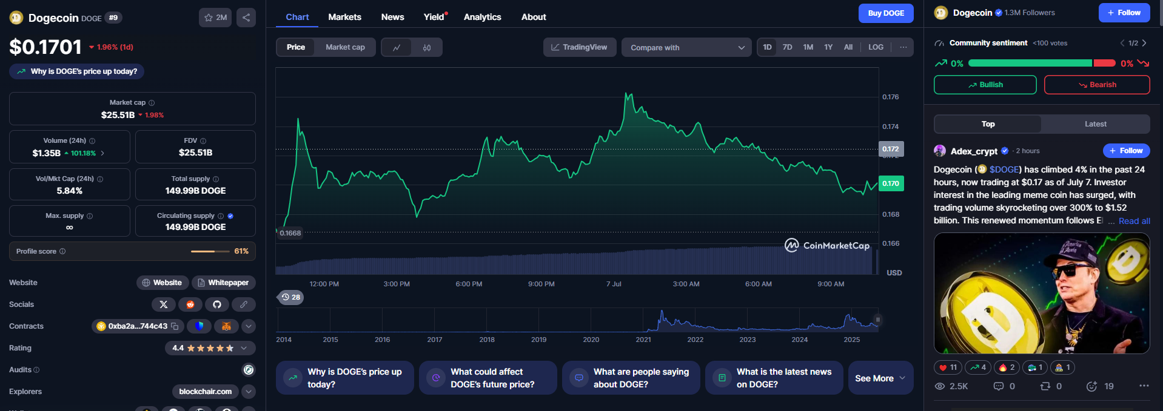The image size is (1163, 411).
Task: Open the Chart tab
Action: (x=297, y=17)
